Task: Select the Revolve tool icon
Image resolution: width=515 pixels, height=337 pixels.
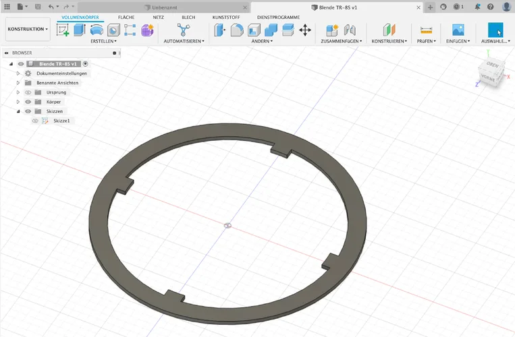Action: coord(97,30)
